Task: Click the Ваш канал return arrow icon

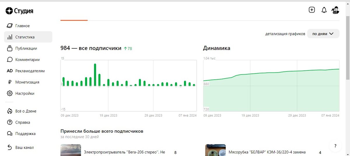Action: [10, 147]
